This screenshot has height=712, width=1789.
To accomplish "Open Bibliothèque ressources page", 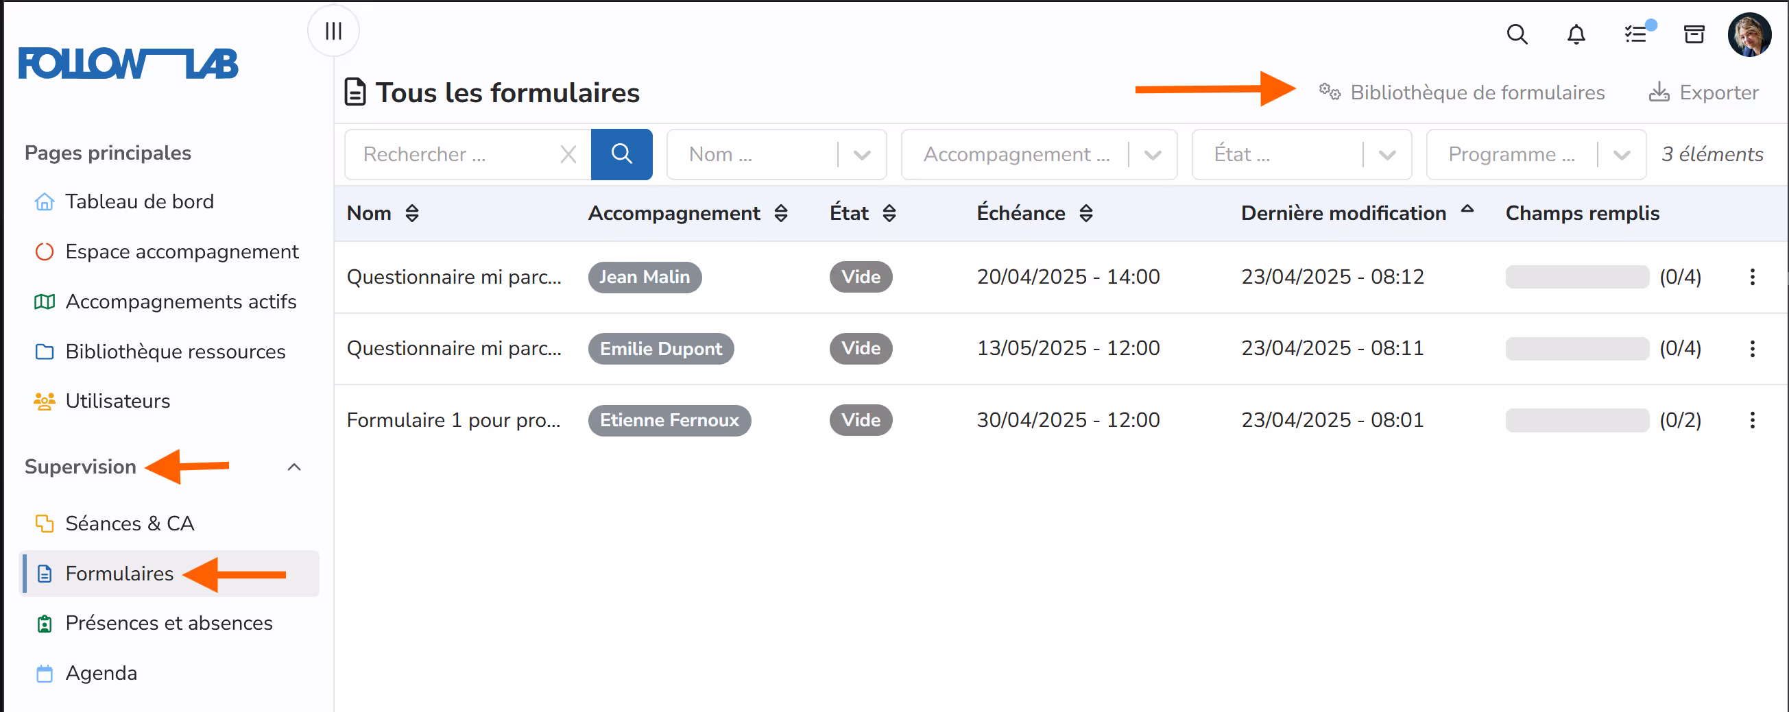I will (x=175, y=352).
